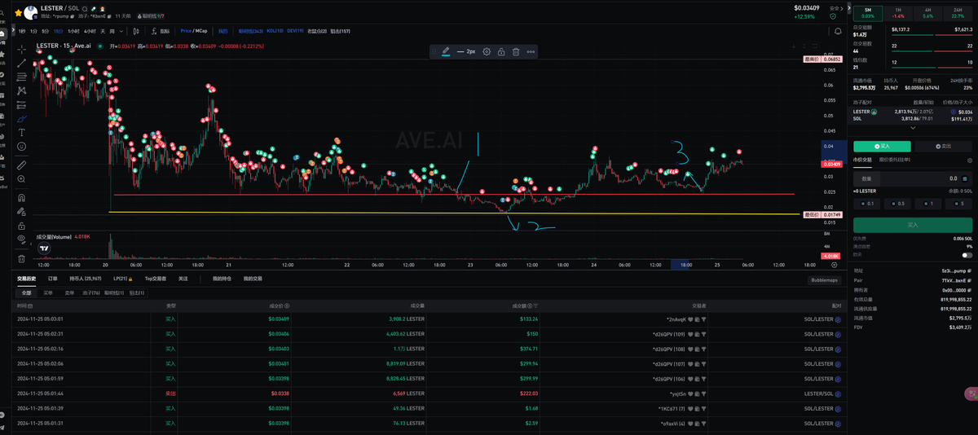Open the time column calendar filter
Viewport: 978px width, 435px height.
pos(31,305)
